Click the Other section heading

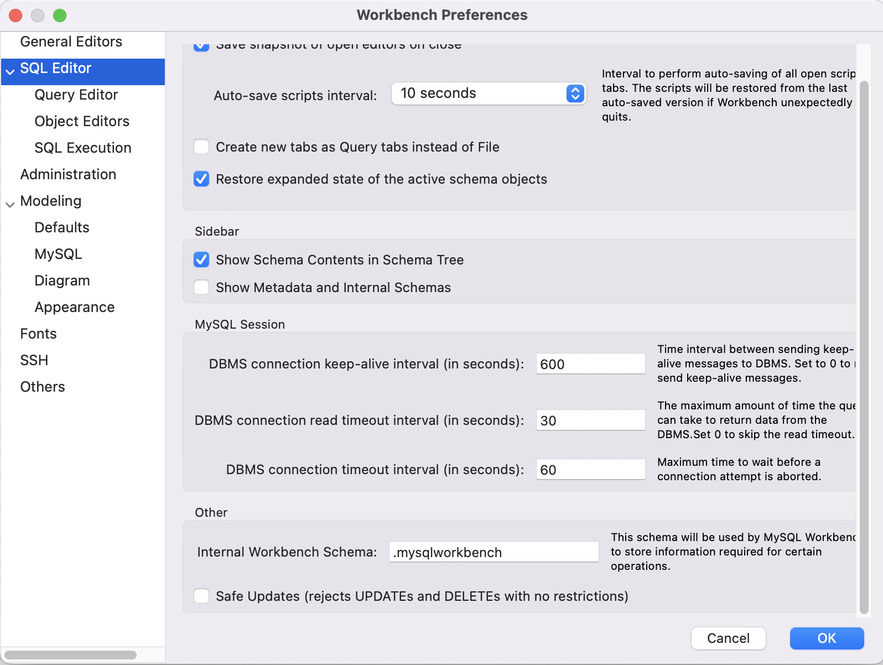click(211, 512)
